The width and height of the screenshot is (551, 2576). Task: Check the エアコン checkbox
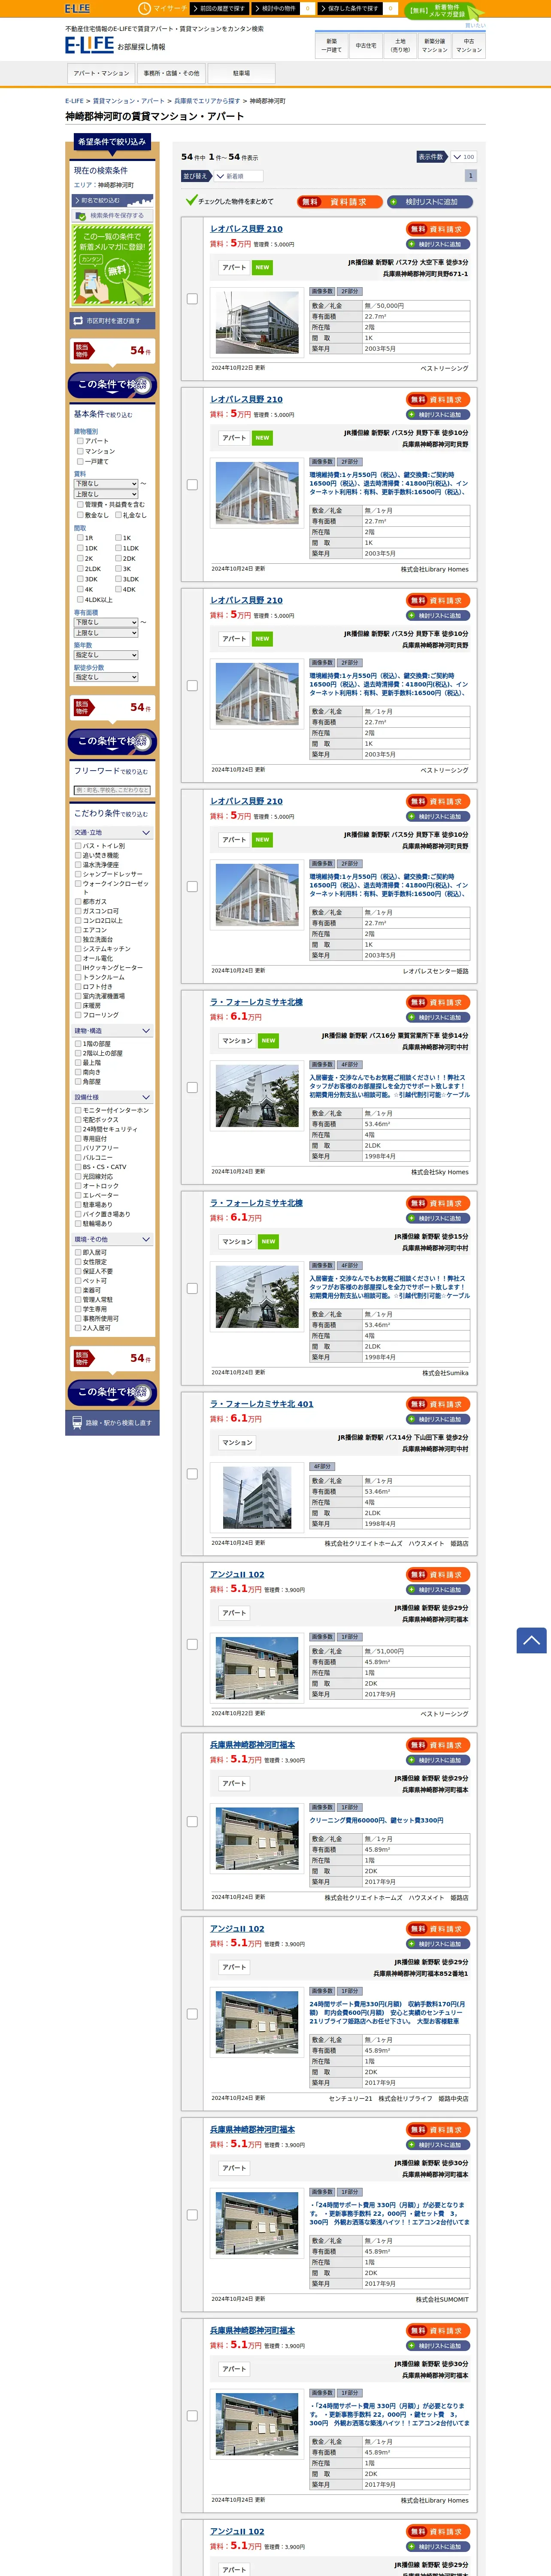pyautogui.click(x=78, y=930)
